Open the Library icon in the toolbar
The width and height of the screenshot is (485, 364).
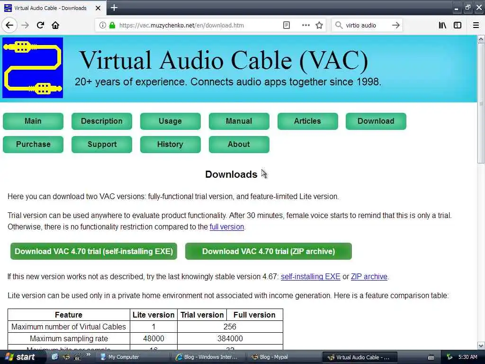[442, 26]
